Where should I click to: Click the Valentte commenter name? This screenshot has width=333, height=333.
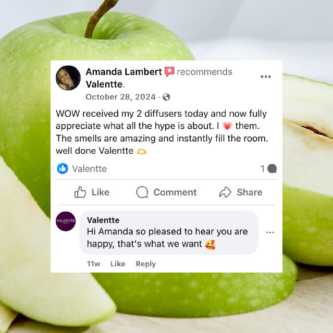[103, 220]
